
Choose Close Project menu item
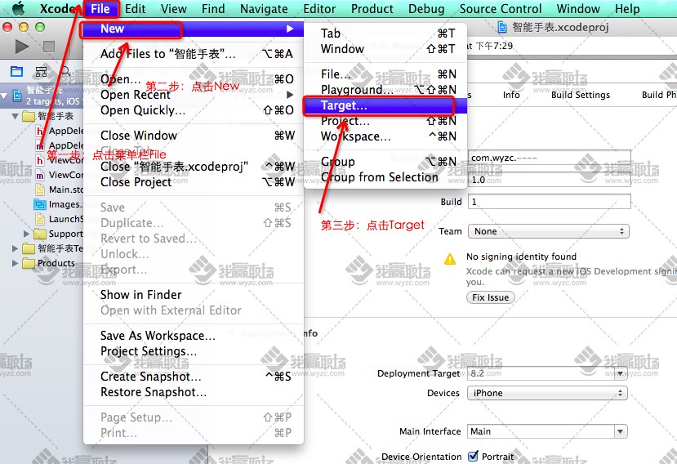point(194,182)
